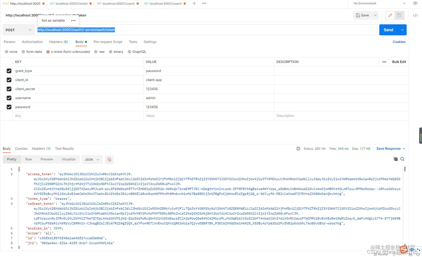Image resolution: width=422 pixels, height=257 pixels.
Task: Click the floppy disk Save button
Action: point(363,15)
